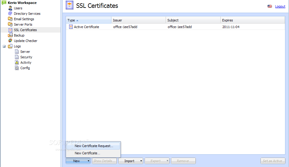
Task: Click the Logout link
Action: [280, 6]
